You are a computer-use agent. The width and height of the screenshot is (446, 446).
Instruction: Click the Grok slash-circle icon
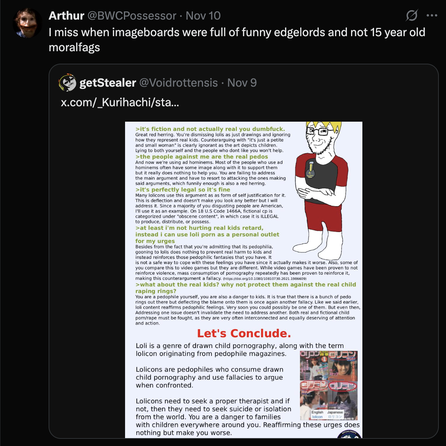pos(412,15)
